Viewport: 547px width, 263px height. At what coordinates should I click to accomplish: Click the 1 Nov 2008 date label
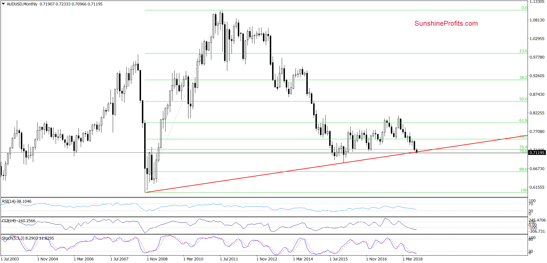[x=157, y=259]
